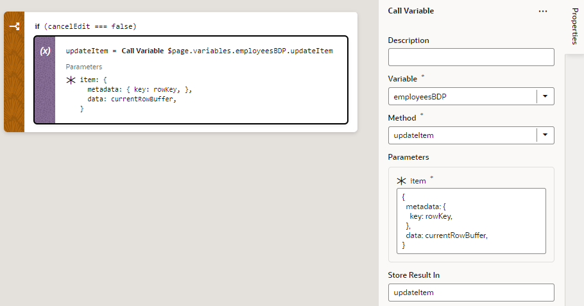Click the key: rowKey line in item editor
This screenshot has height=306, width=584.
431,216
